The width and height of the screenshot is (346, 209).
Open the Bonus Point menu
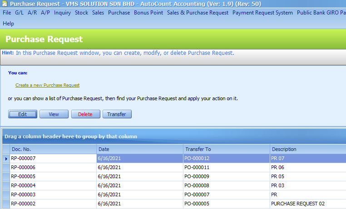(x=148, y=13)
